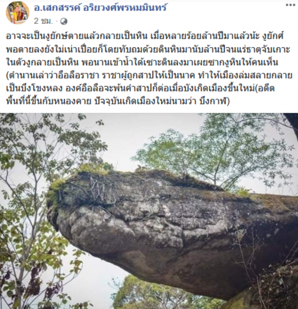Open profile name อ.เสกสรรค์ อริยวงศ์พรหมมินทร์
Viewport: 298px width, 309px height.
pos(100,8)
